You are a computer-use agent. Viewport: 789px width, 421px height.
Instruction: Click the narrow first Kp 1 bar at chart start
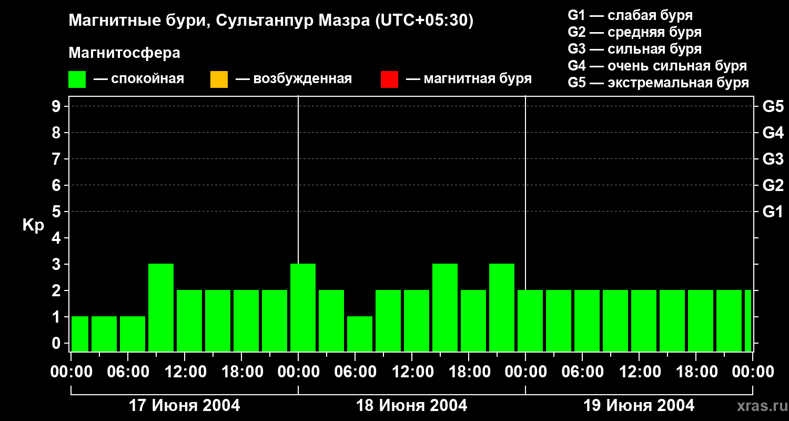80,334
